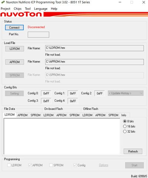Click the C:\SPROM.hex file name field
Image resolution: width=148 pixels, height=178 pixels.
click(x=94, y=75)
